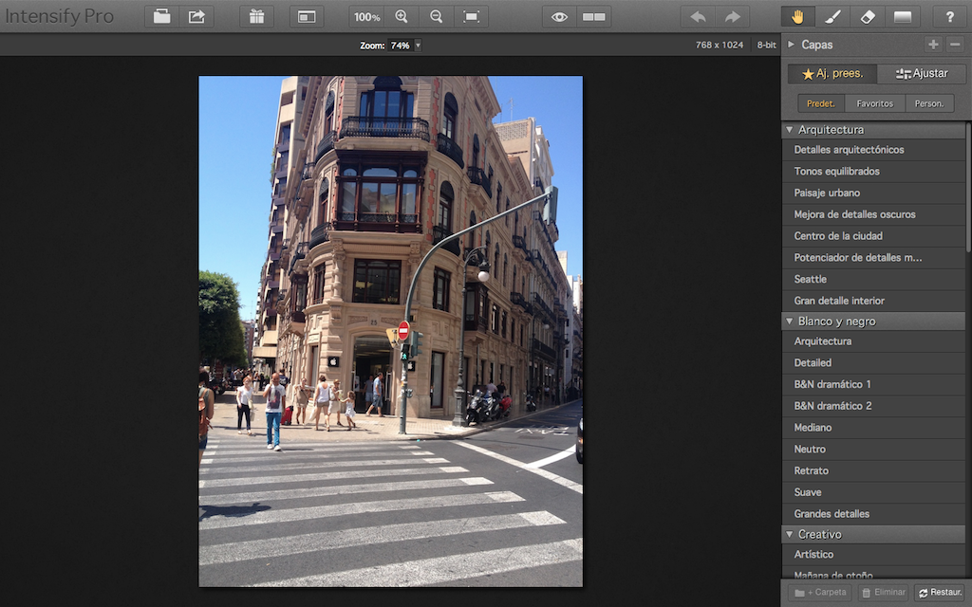Open help with the question mark
Image resolution: width=972 pixels, height=607 pixels.
pos(949,17)
